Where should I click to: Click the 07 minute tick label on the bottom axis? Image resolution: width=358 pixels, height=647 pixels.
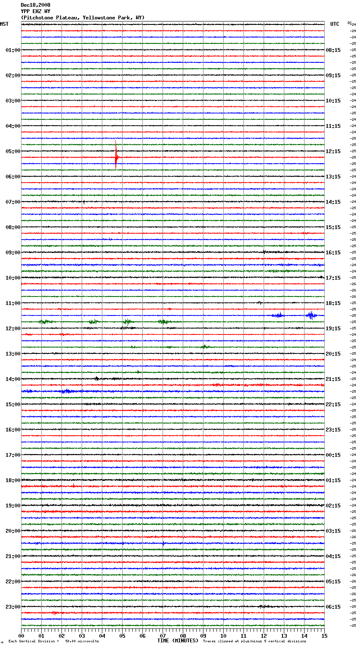pyautogui.click(x=163, y=636)
